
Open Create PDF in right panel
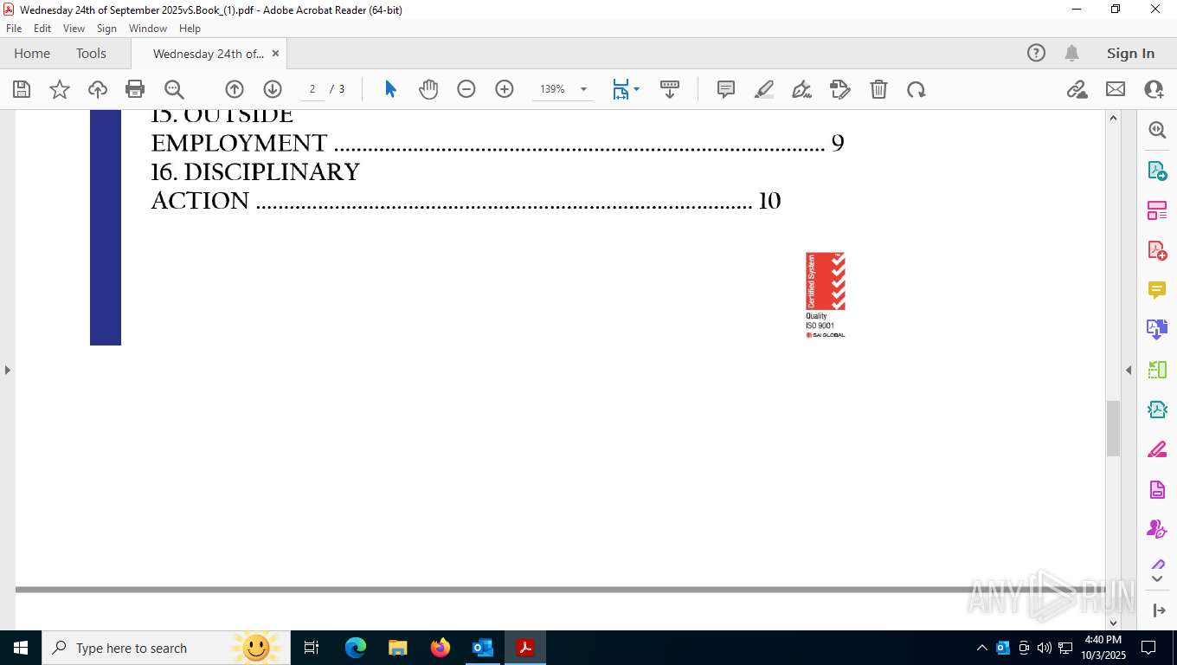pyautogui.click(x=1157, y=250)
